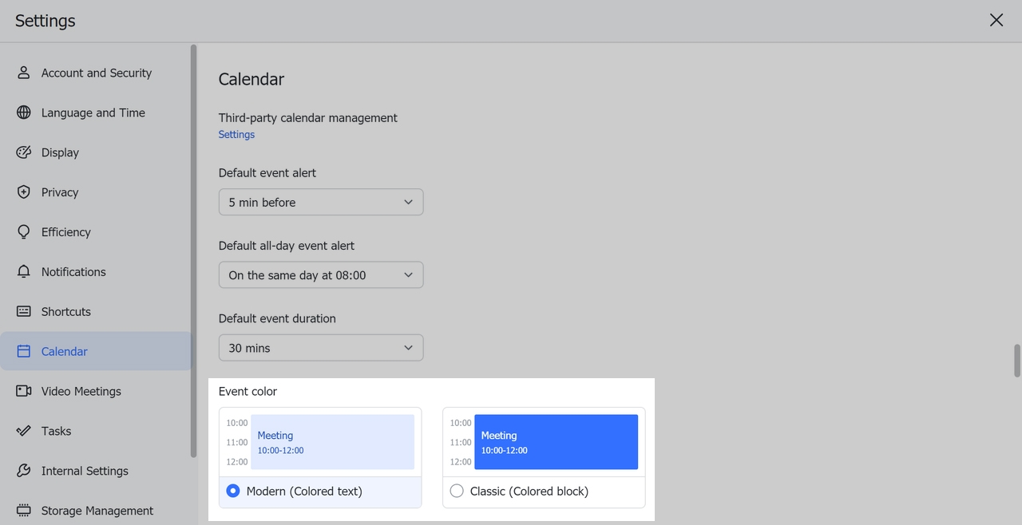The width and height of the screenshot is (1022, 525).
Task: Click the Notifications bell icon
Action: pyautogui.click(x=24, y=272)
